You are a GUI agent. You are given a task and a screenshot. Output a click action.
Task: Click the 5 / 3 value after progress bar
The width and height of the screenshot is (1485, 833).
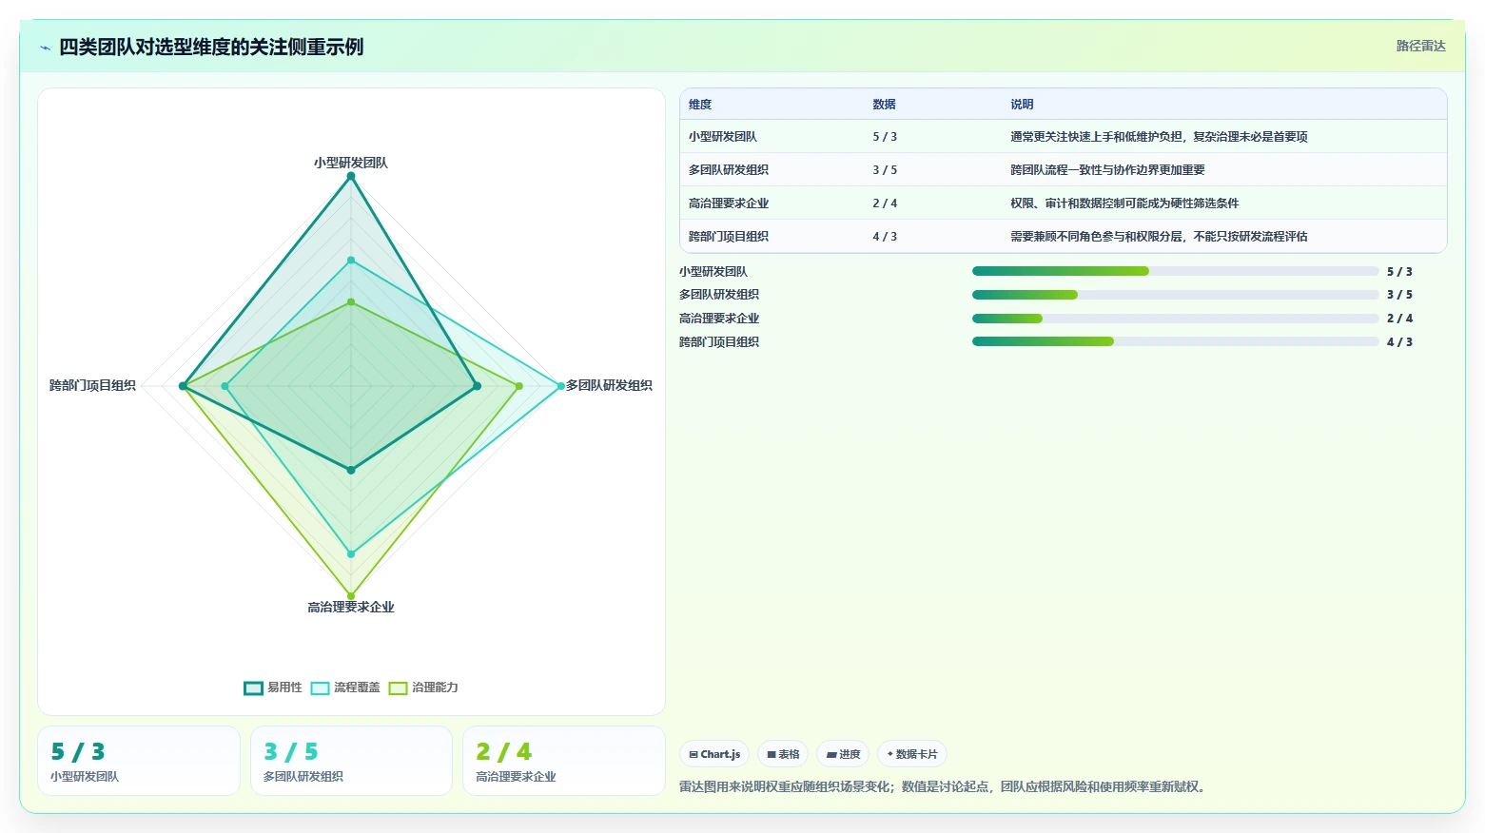[1399, 272]
